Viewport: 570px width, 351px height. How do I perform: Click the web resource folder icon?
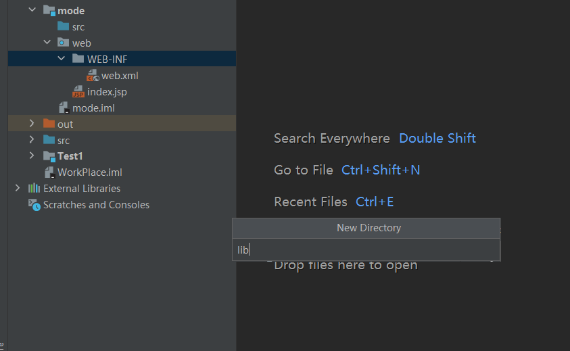coord(64,42)
